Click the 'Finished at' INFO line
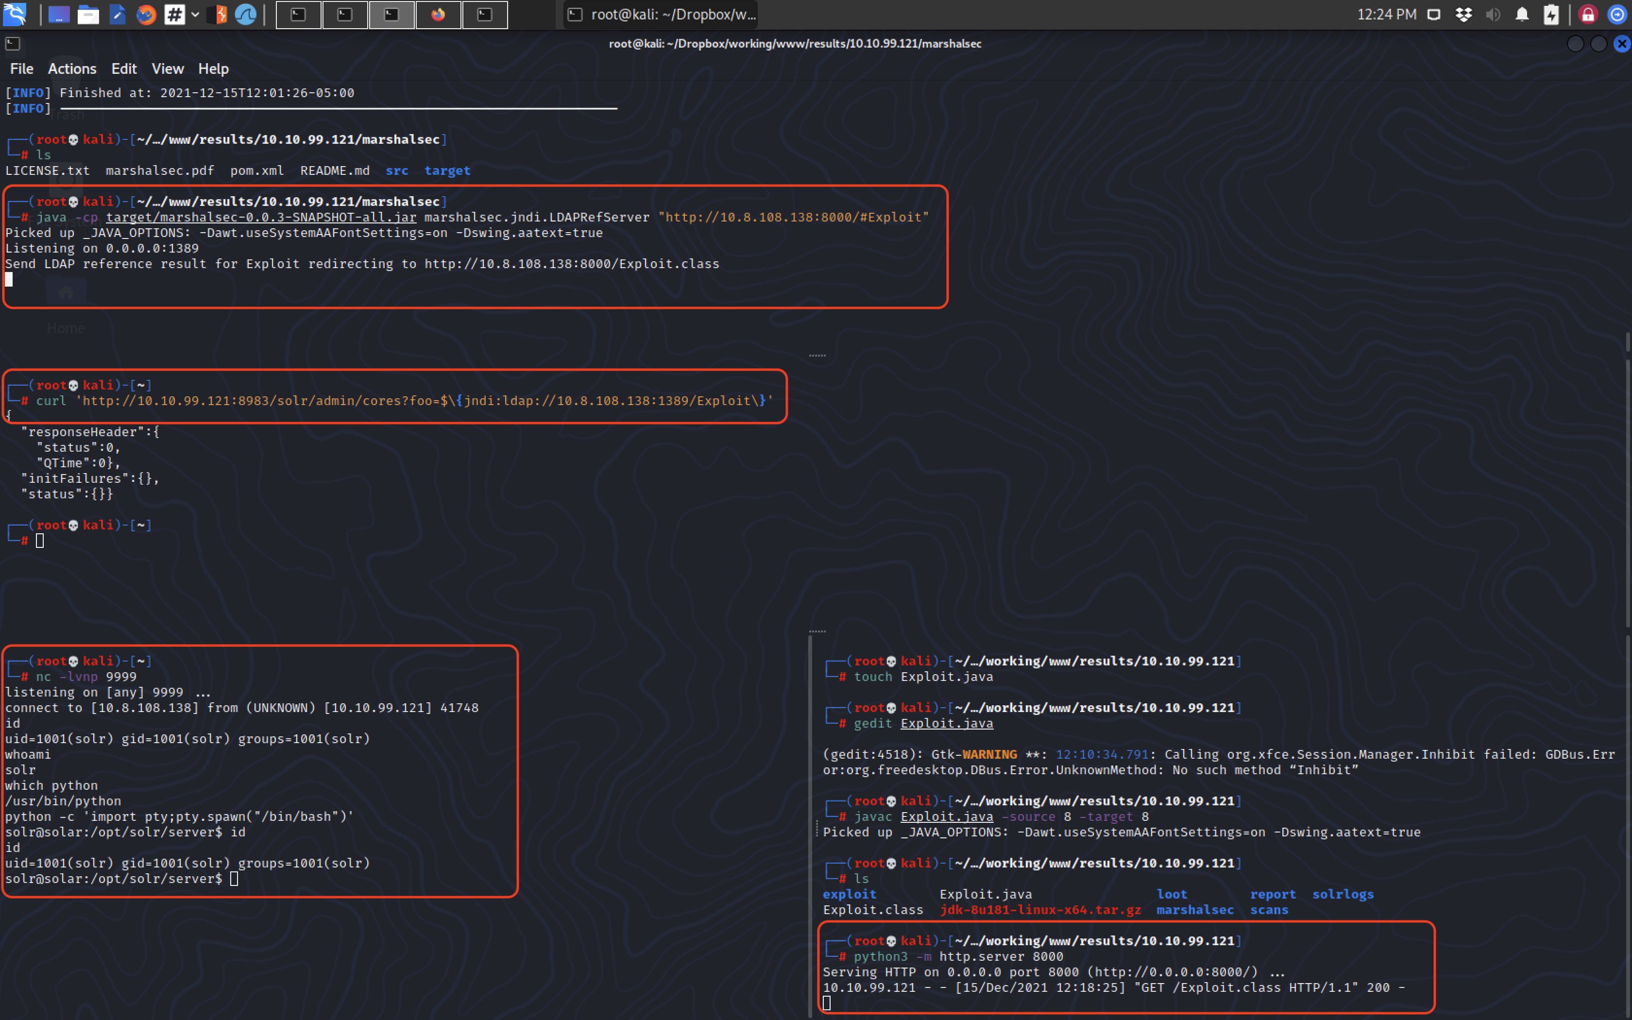The image size is (1632, 1020). (180, 93)
